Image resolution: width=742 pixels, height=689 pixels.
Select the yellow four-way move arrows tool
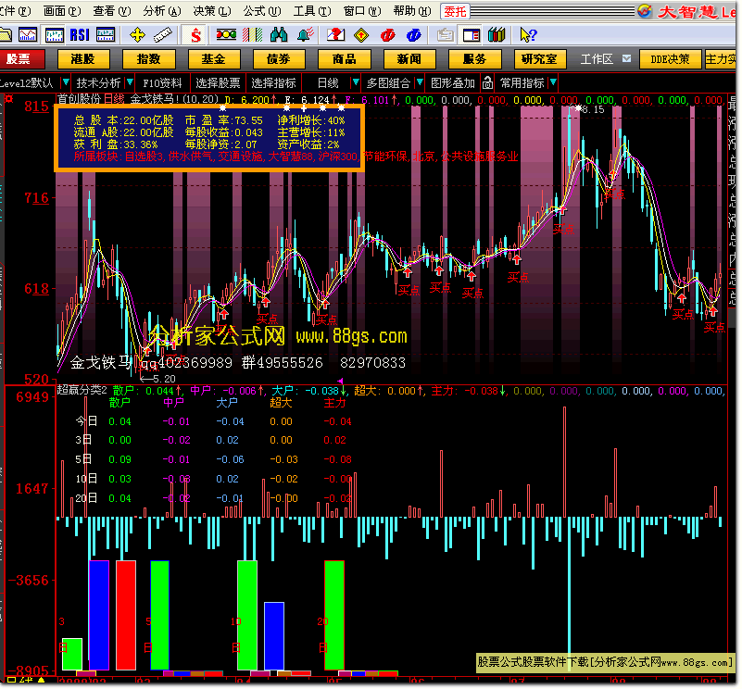pos(137,35)
